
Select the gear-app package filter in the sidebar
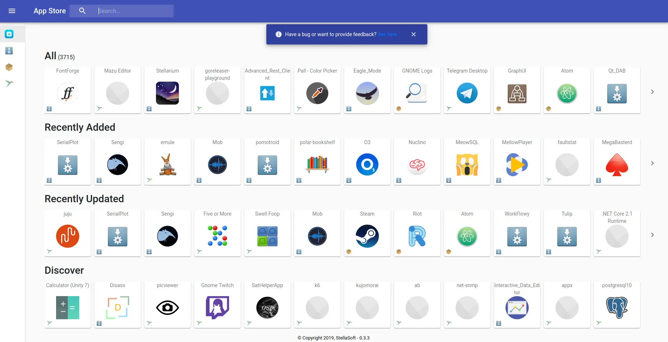pyautogui.click(x=9, y=51)
